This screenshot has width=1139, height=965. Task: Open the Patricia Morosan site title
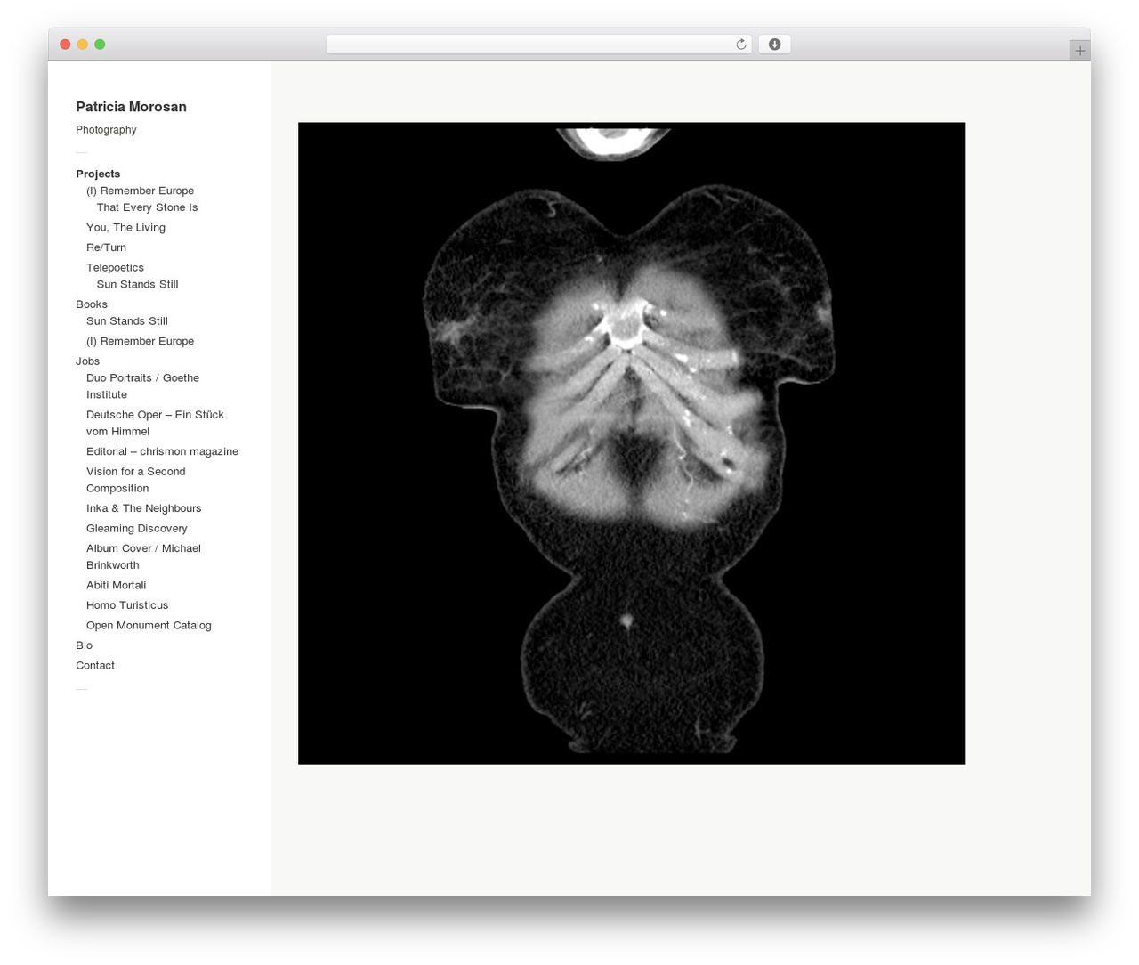point(131,107)
